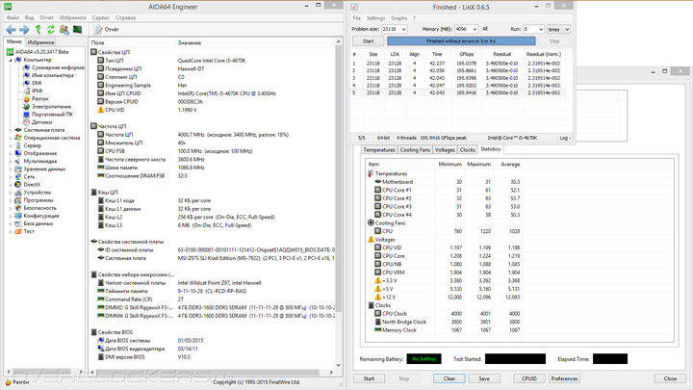
Task: Click the Refresh icon in AIDA64 toolbar
Action: (x=51, y=30)
